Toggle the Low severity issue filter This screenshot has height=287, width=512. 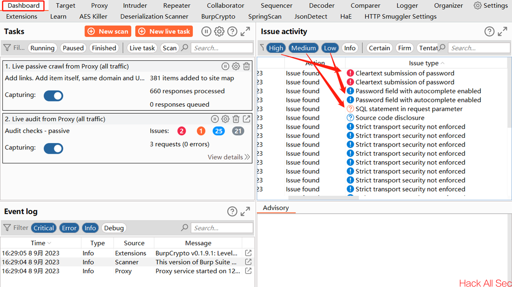point(330,48)
